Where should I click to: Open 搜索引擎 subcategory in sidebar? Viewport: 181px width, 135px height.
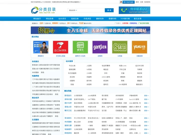pos(42,79)
